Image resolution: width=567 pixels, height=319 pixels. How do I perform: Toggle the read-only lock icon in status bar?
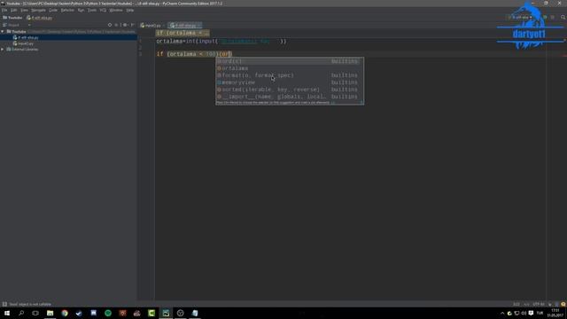pyautogui.click(x=550, y=304)
